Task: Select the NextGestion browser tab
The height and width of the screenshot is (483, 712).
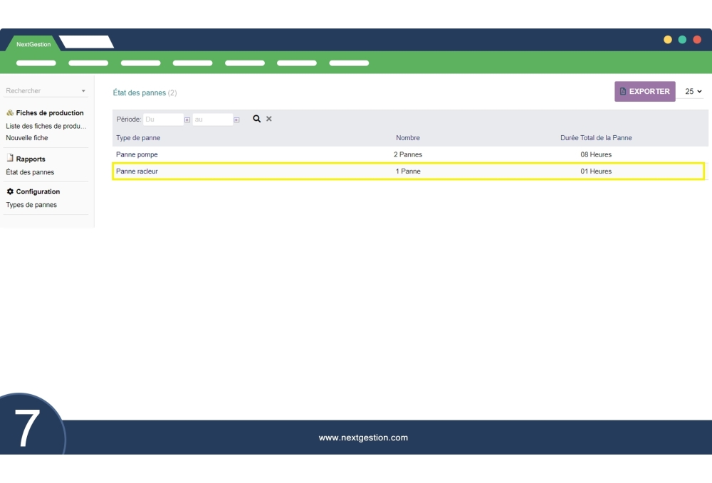Action: pyautogui.click(x=33, y=44)
